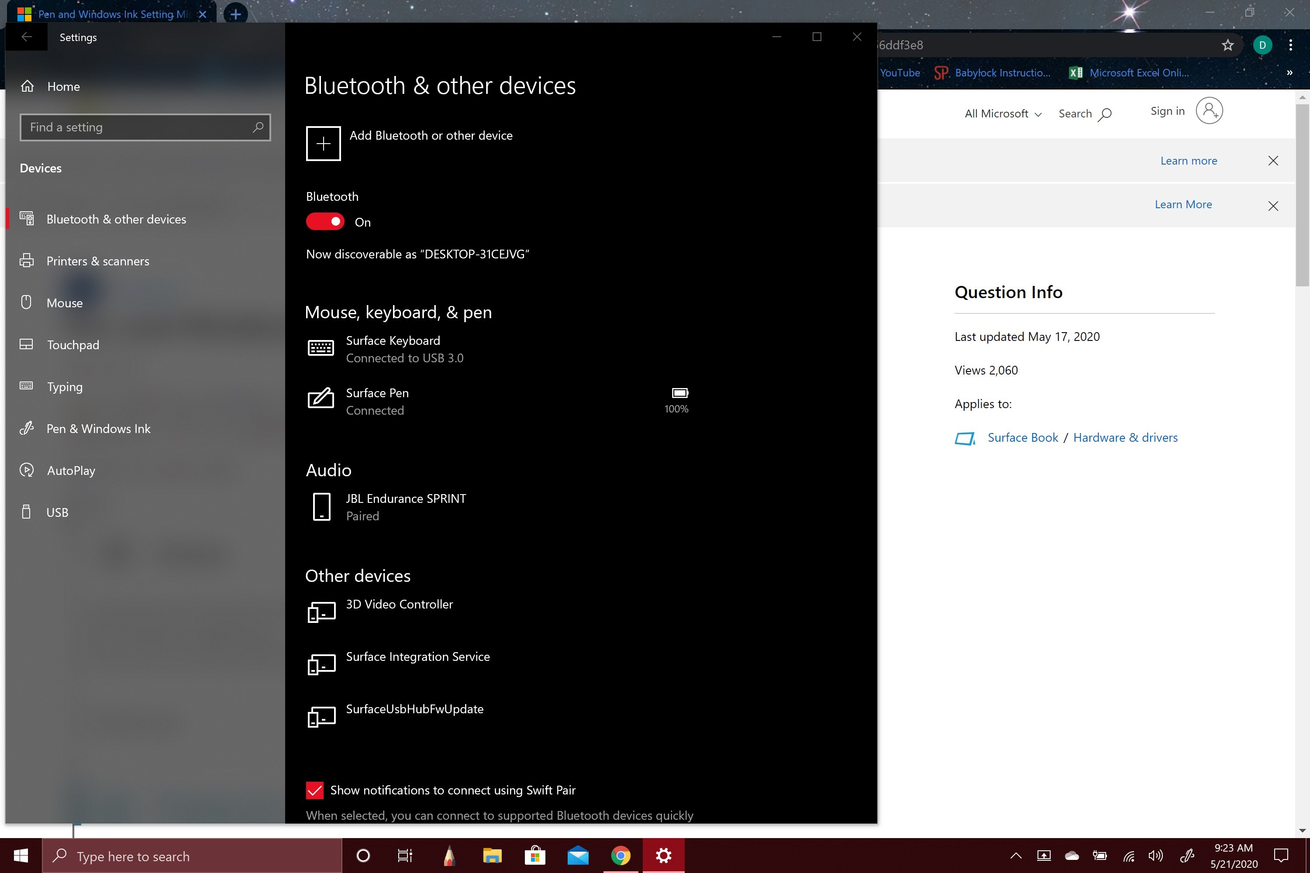Image resolution: width=1310 pixels, height=873 pixels.
Task: Open the Task View taskbar icon
Action: [405, 856]
